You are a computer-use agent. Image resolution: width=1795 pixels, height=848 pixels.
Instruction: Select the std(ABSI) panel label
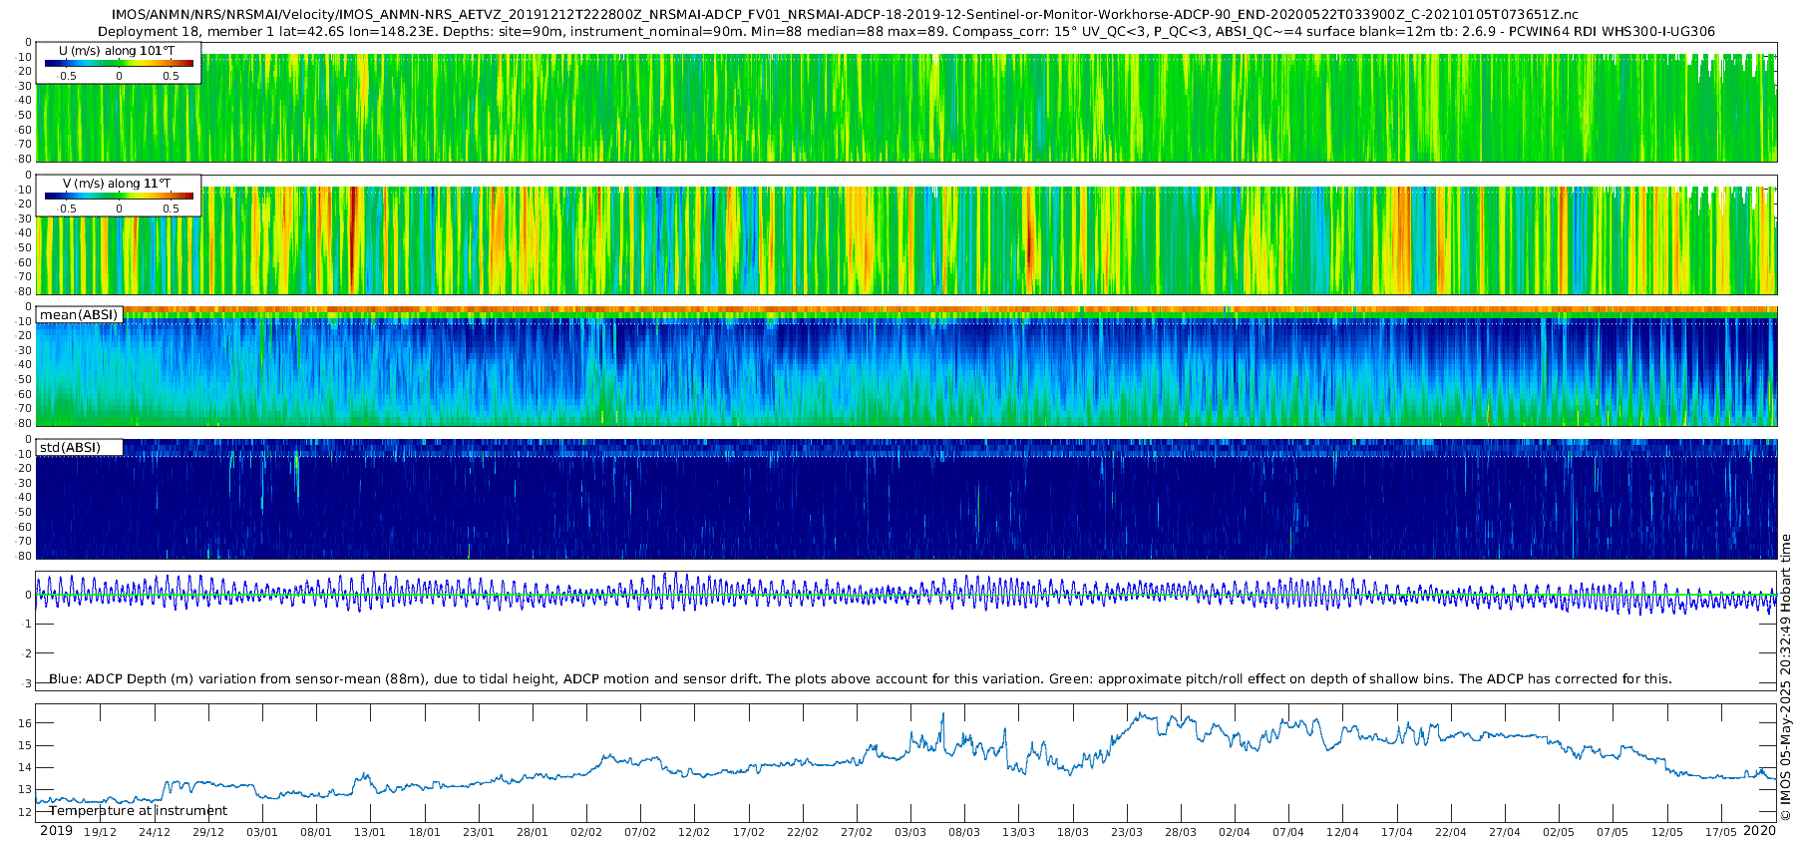(70, 447)
